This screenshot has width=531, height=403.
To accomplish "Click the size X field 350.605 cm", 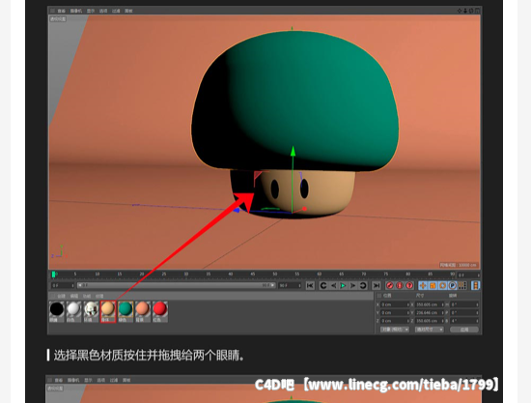I will [x=430, y=304].
